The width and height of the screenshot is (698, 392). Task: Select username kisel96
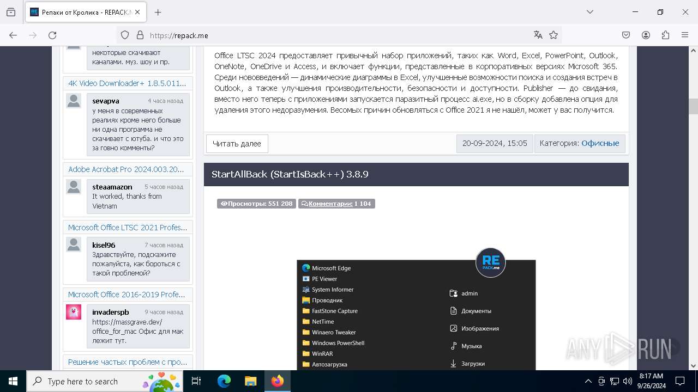[104, 245]
